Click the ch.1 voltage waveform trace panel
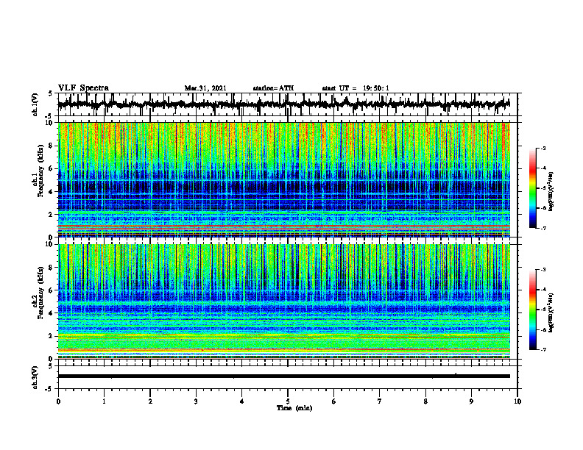 288,104
